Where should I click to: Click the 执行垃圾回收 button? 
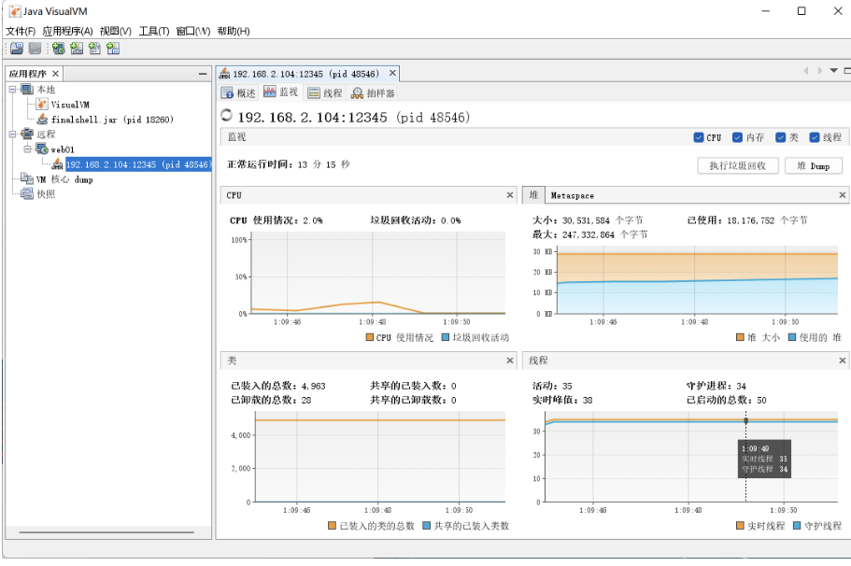[738, 165]
